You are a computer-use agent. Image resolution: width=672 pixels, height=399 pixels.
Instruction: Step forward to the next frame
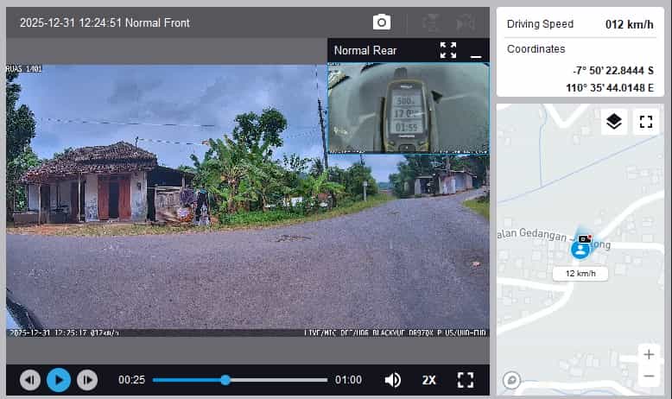click(x=87, y=380)
